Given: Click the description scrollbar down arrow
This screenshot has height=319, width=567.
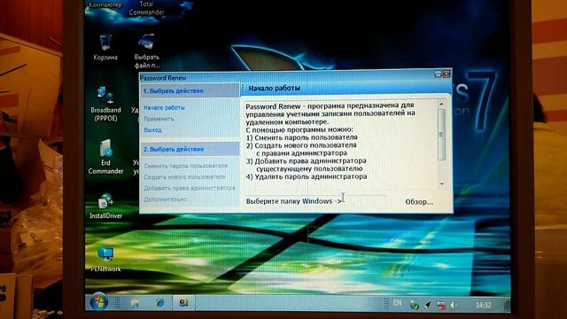Looking at the screenshot, I should (x=441, y=184).
